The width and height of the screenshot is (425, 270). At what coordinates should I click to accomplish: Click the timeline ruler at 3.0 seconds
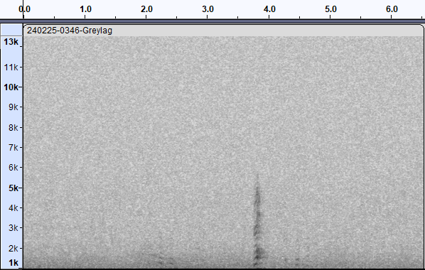click(x=208, y=9)
